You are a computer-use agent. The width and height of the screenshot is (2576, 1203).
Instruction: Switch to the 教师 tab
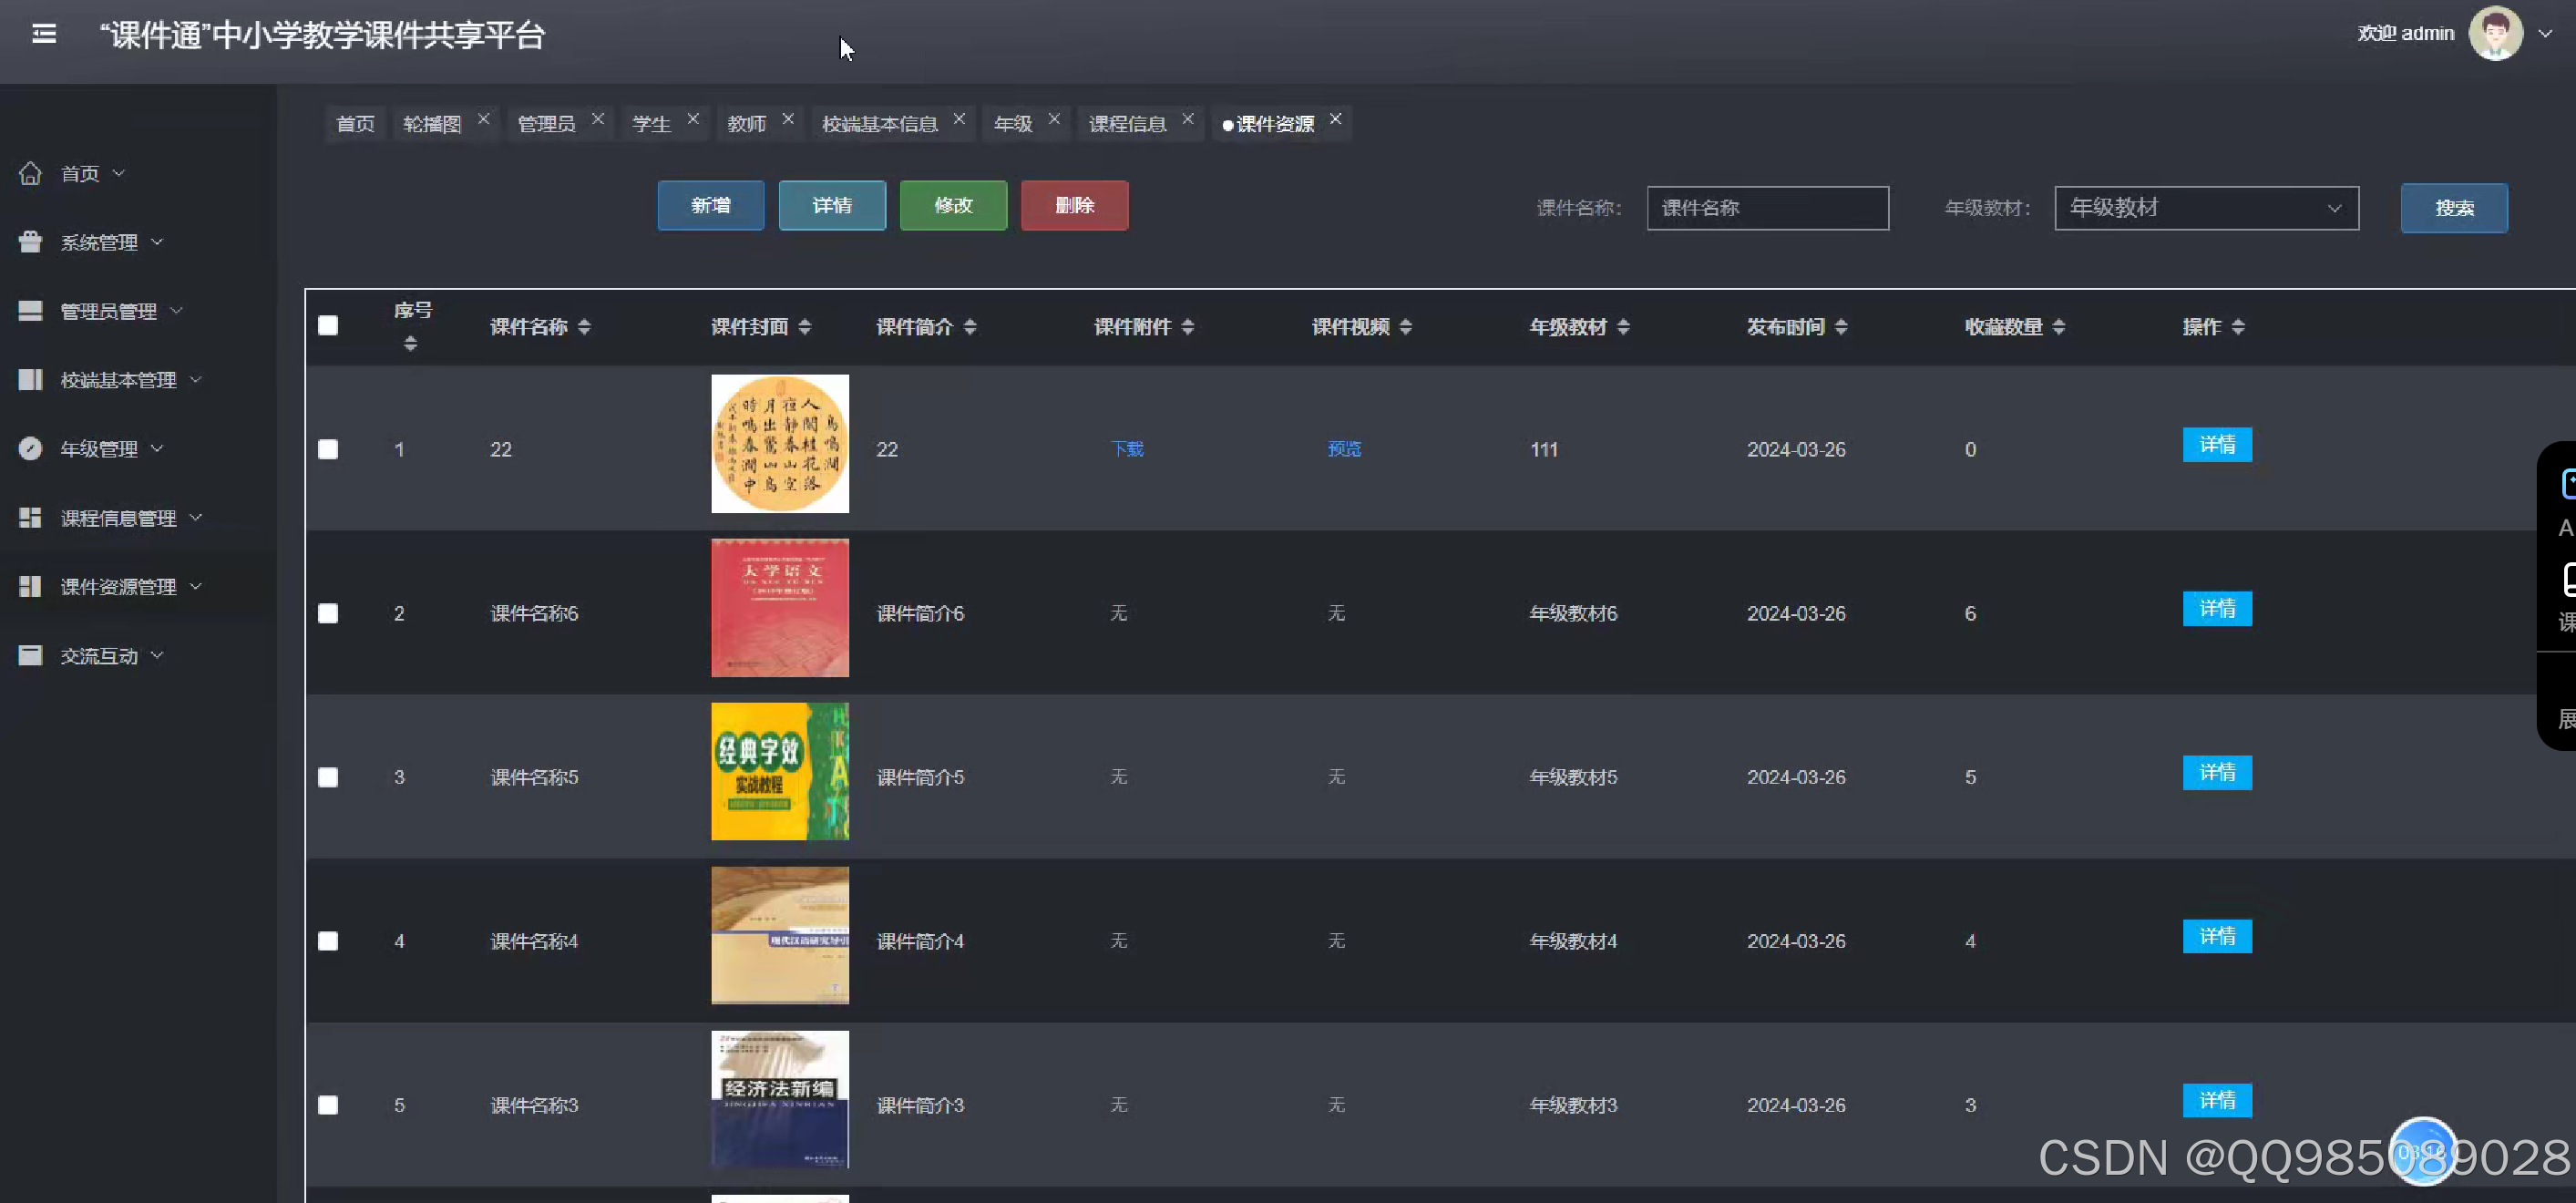coord(746,122)
